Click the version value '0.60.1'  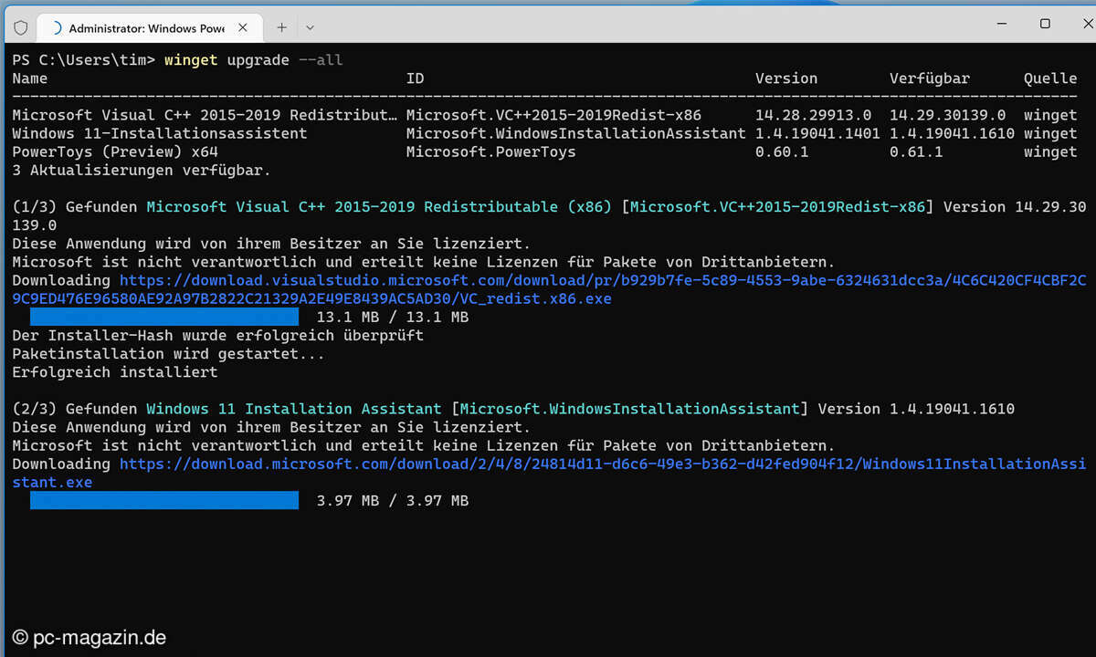(782, 151)
